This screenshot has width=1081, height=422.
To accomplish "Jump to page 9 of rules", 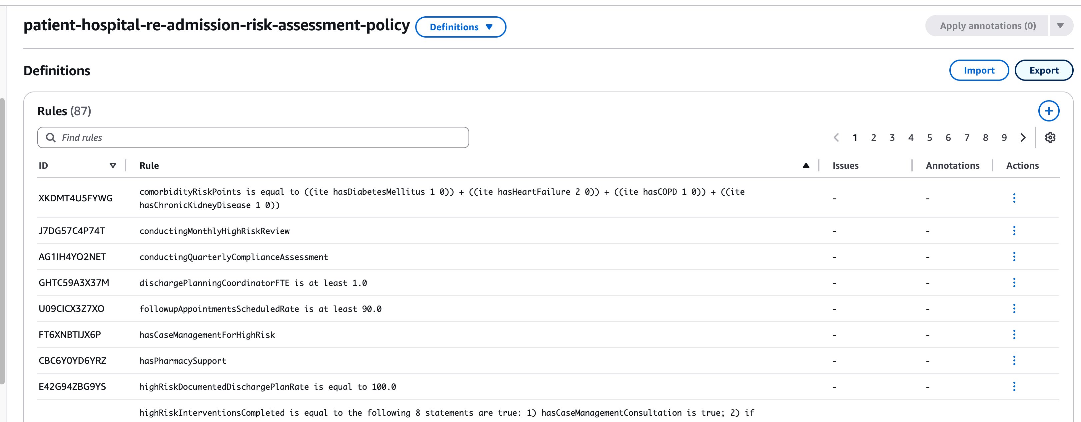I will 1004,137.
